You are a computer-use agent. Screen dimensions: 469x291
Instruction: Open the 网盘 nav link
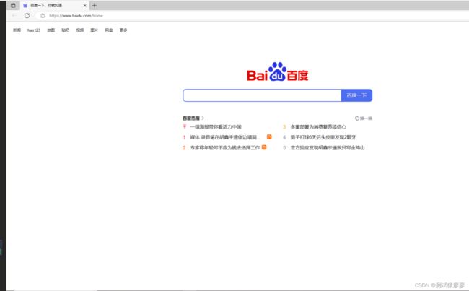(109, 30)
